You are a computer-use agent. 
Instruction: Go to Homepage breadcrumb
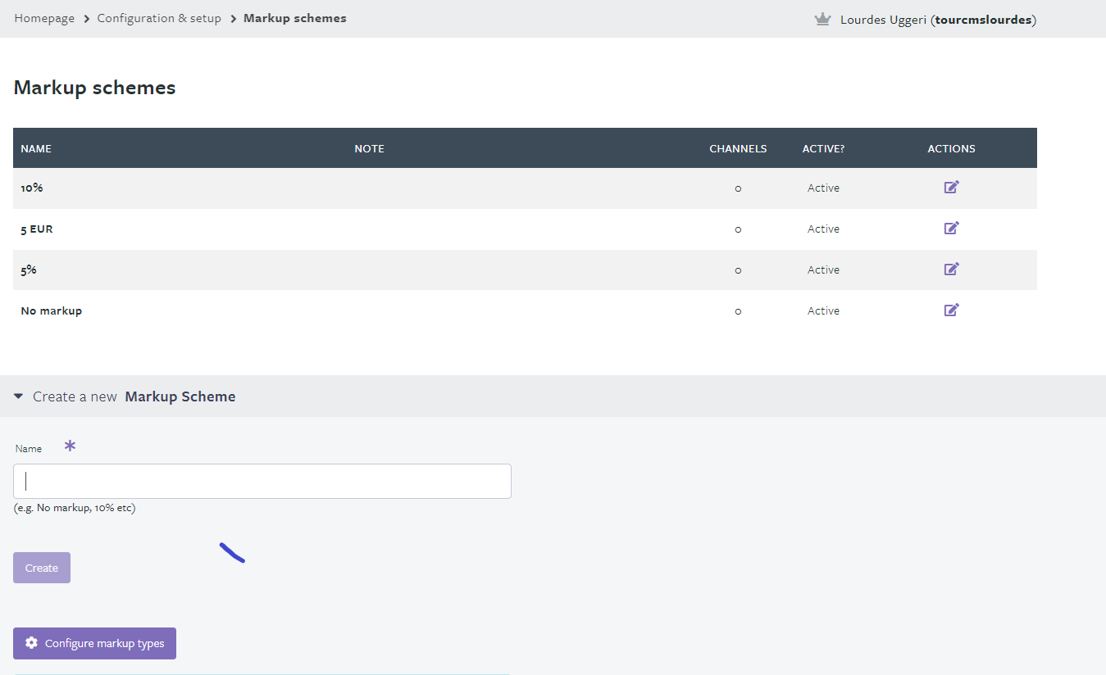click(44, 18)
